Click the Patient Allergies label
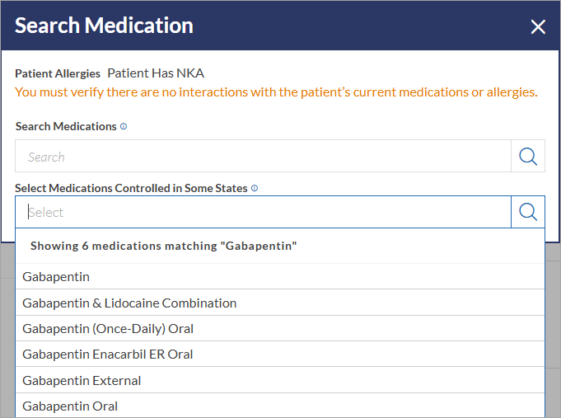 point(58,73)
